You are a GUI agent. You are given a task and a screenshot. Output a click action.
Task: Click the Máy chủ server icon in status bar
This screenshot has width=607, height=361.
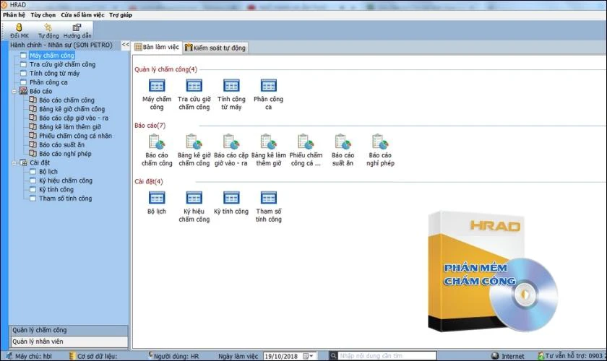click(x=9, y=356)
